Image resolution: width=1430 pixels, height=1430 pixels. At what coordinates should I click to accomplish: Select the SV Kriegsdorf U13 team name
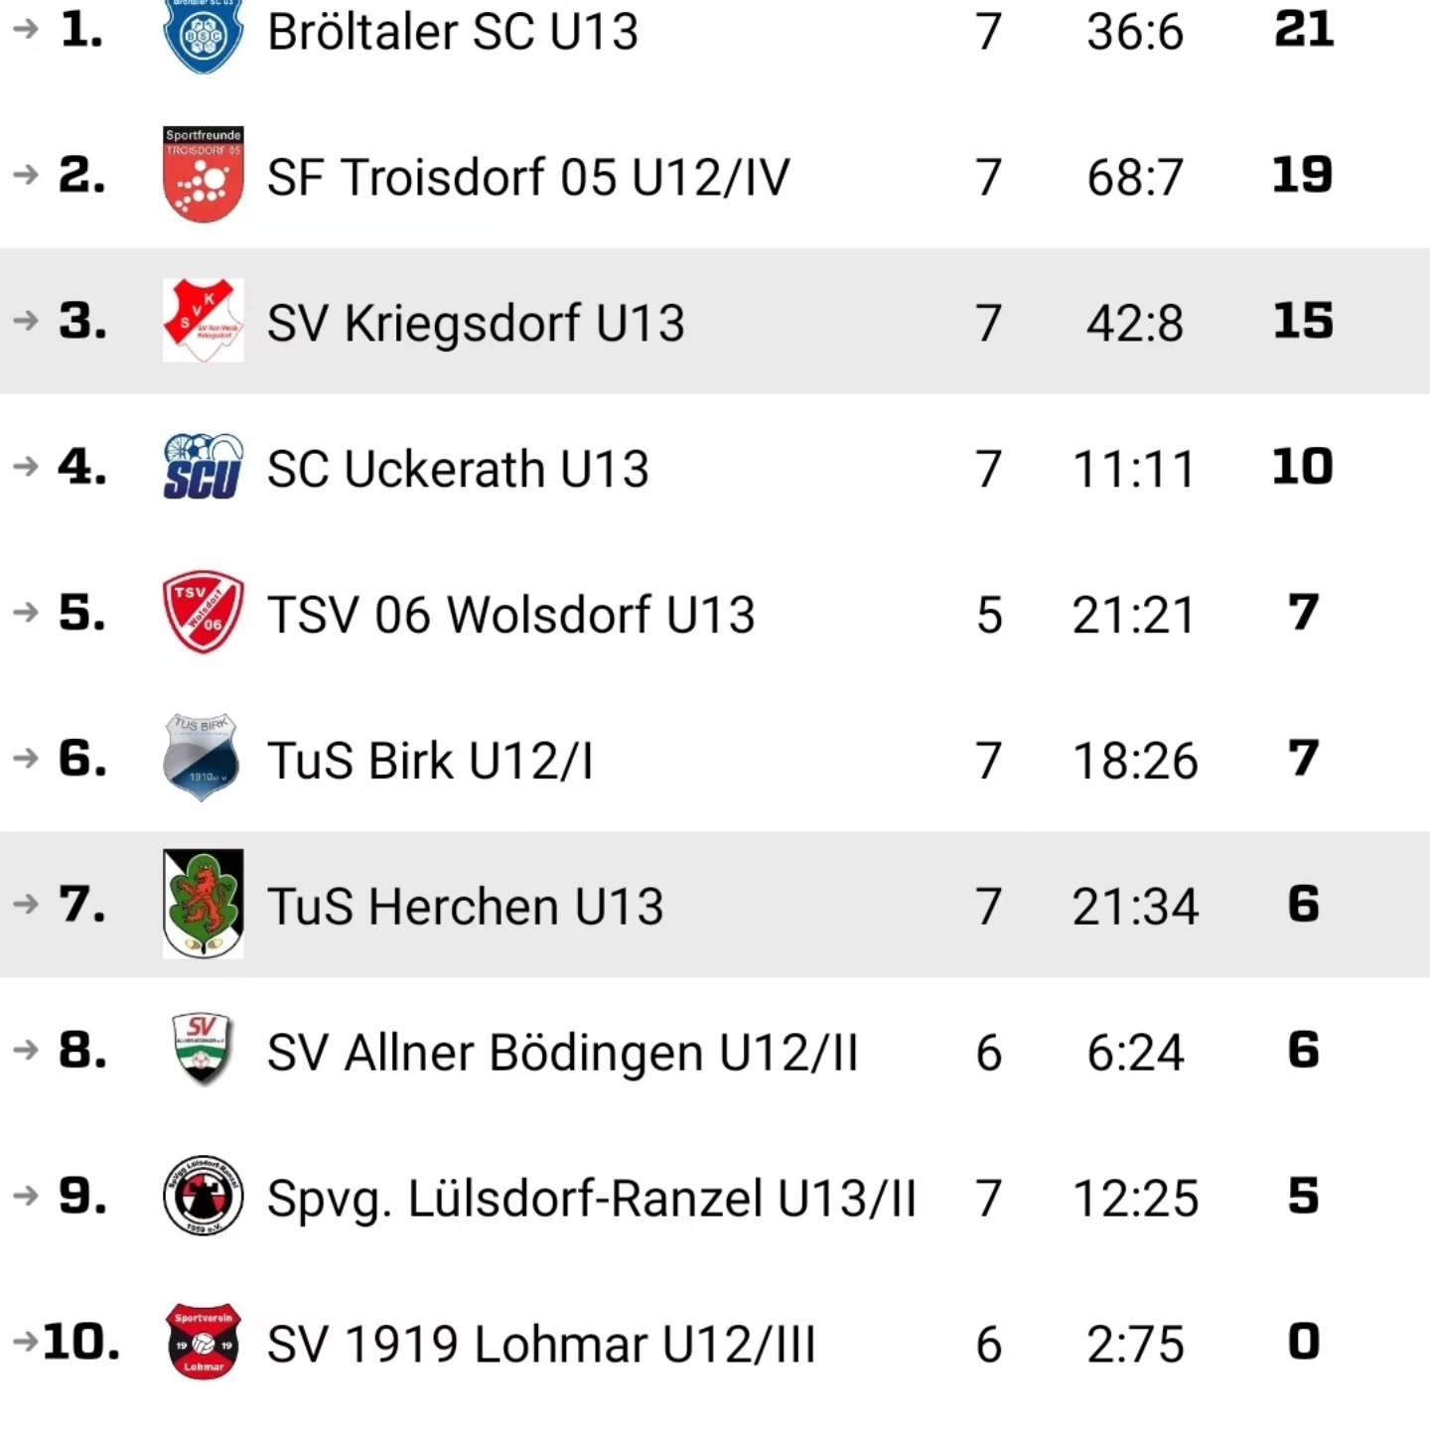coord(476,323)
